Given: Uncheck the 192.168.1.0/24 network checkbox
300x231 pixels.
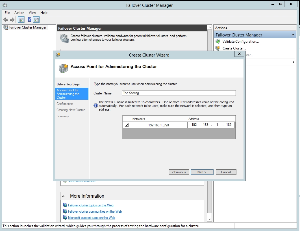Looking at the screenshot, I should pos(127,125).
